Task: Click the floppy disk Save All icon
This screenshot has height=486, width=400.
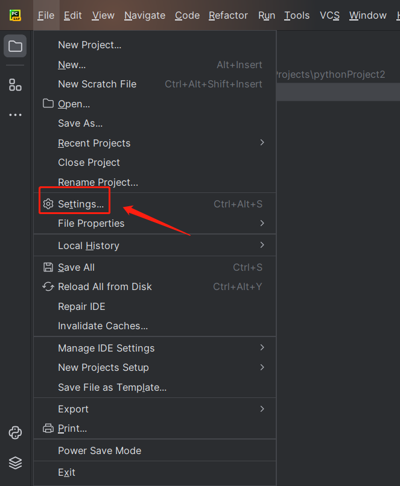Action: click(48, 267)
